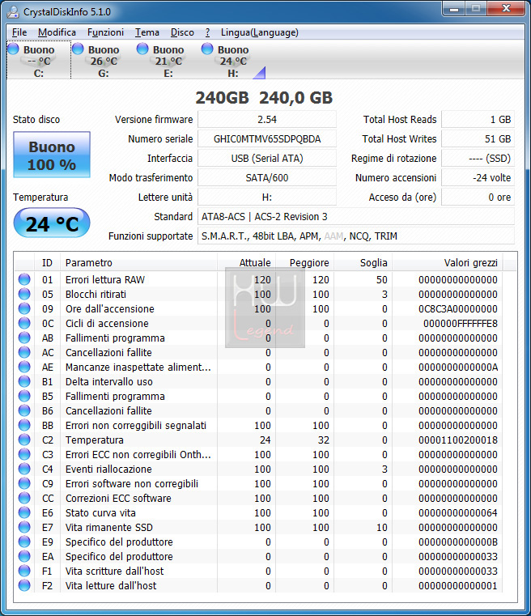This screenshot has width=531, height=616.
Task: Click raw value 00001100200018
Action: click(x=458, y=440)
